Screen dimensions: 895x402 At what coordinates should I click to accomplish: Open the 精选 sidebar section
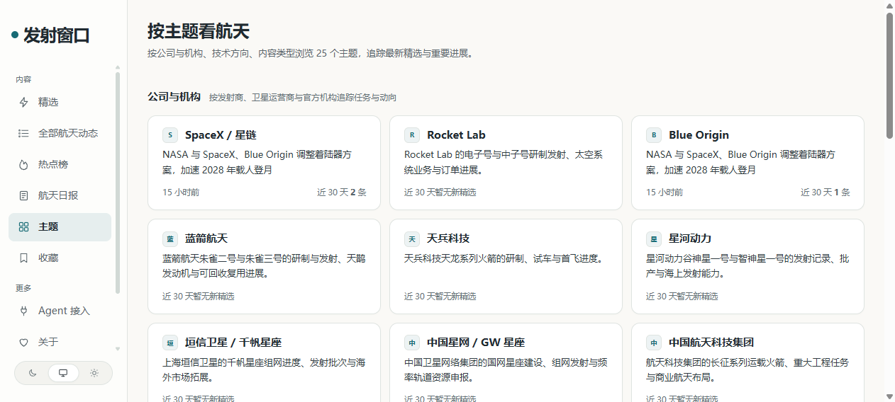(x=60, y=102)
